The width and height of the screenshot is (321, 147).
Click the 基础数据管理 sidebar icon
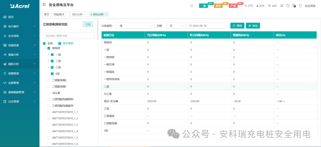[5, 92]
